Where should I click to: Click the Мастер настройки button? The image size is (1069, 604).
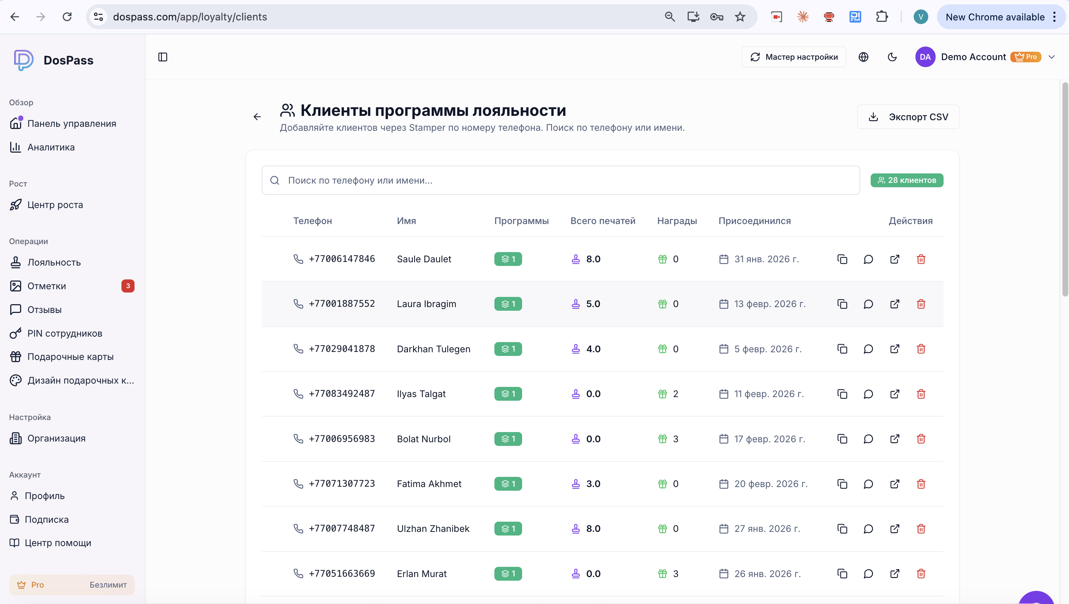tap(793, 57)
